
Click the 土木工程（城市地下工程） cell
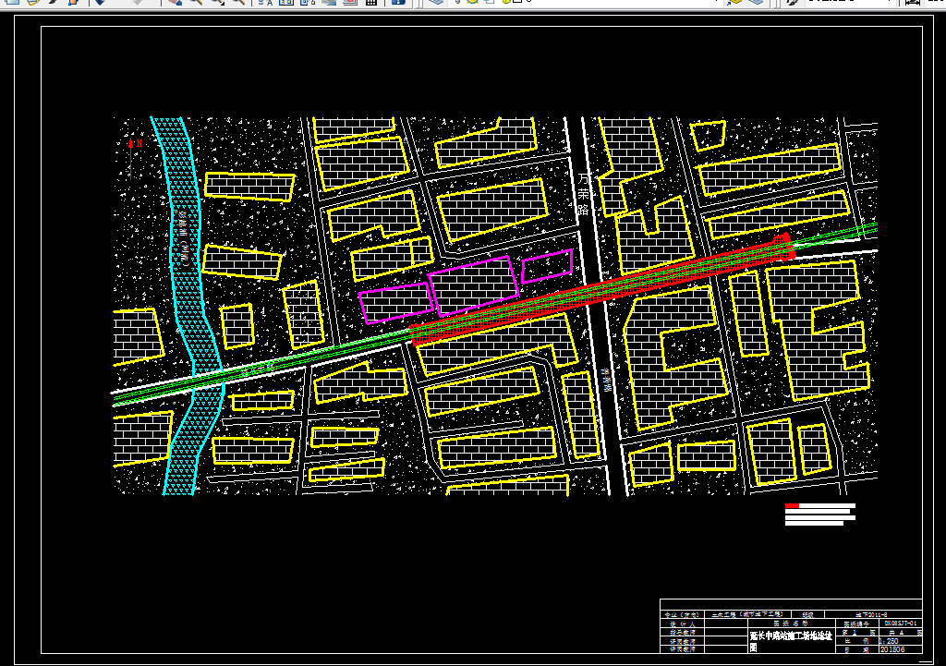(x=746, y=614)
